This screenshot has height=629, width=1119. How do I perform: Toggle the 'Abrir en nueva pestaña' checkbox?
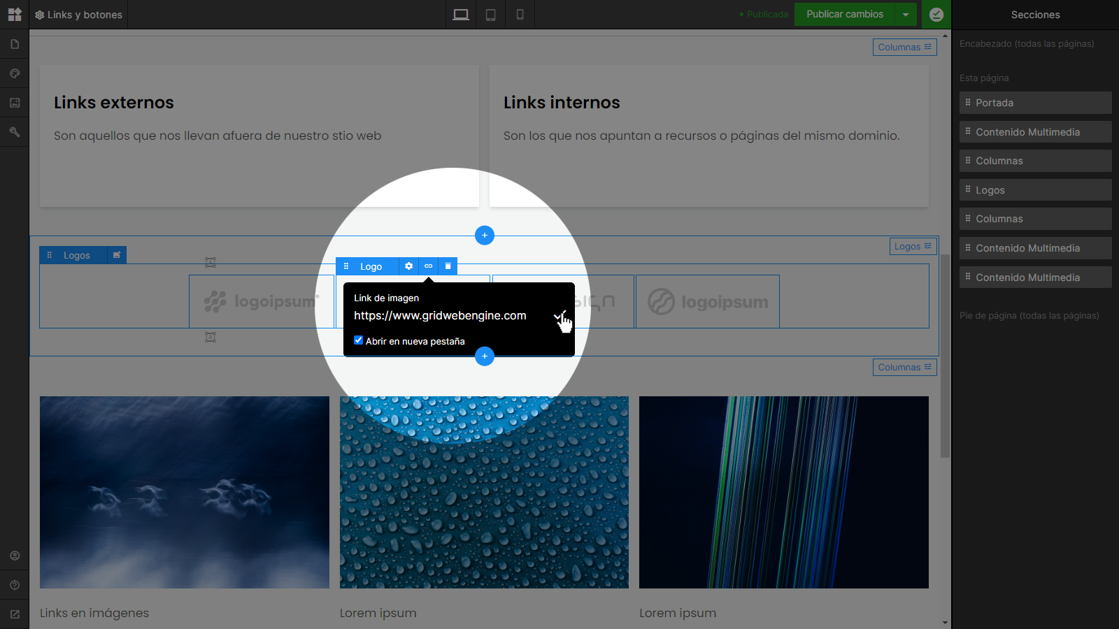tap(359, 340)
